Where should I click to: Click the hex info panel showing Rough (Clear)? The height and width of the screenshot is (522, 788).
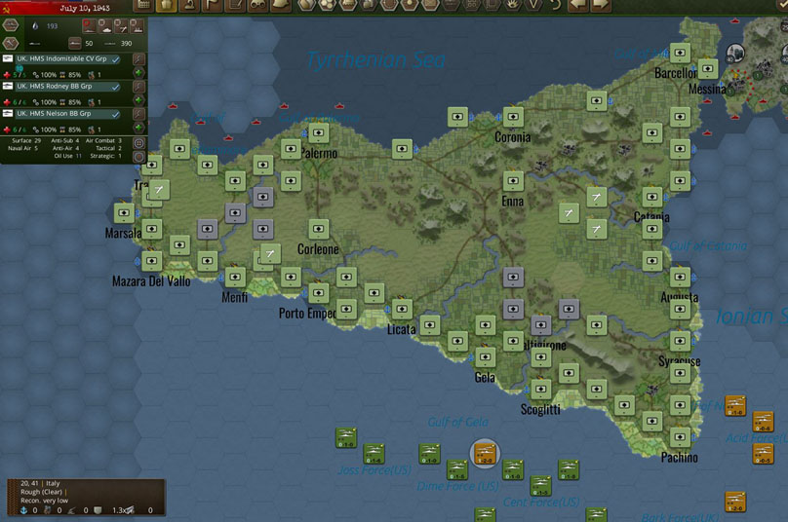(86, 498)
